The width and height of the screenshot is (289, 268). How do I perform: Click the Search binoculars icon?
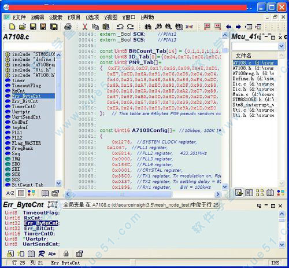148,27
